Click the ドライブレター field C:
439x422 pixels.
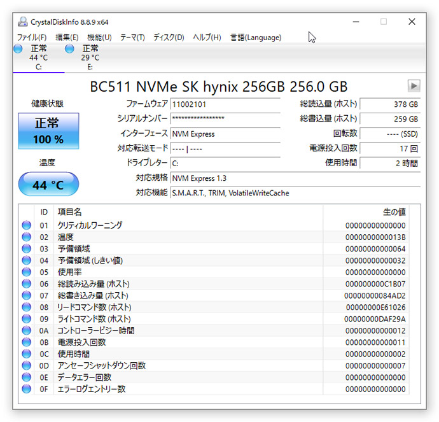point(225,163)
